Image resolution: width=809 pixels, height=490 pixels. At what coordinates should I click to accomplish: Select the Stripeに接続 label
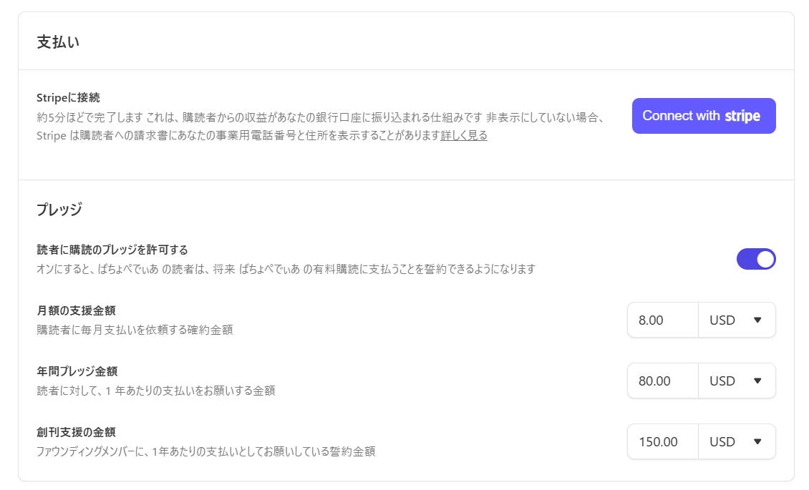pyautogui.click(x=68, y=97)
